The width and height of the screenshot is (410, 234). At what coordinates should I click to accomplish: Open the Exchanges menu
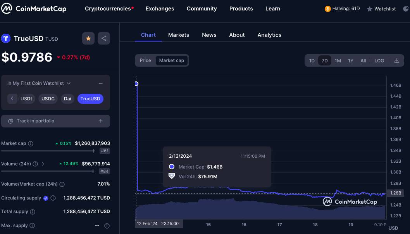(160, 9)
